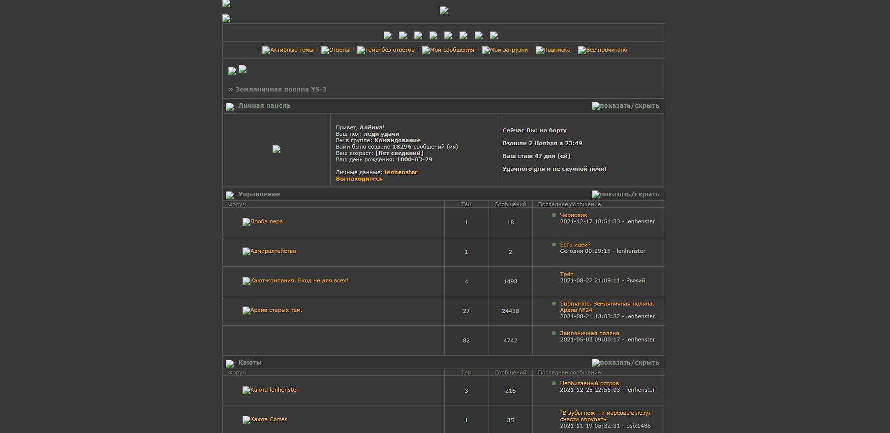Click the icon before Мои сообщения
This screenshot has width=890, height=433.
click(x=426, y=50)
